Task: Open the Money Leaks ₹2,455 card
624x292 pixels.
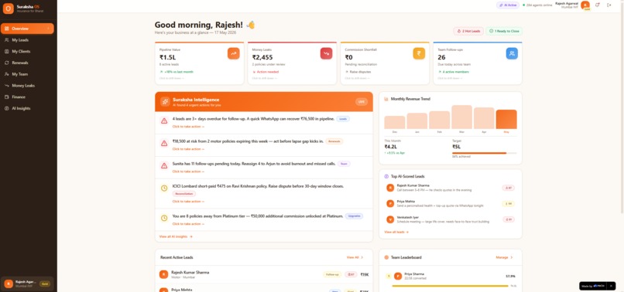Action: tap(292, 63)
